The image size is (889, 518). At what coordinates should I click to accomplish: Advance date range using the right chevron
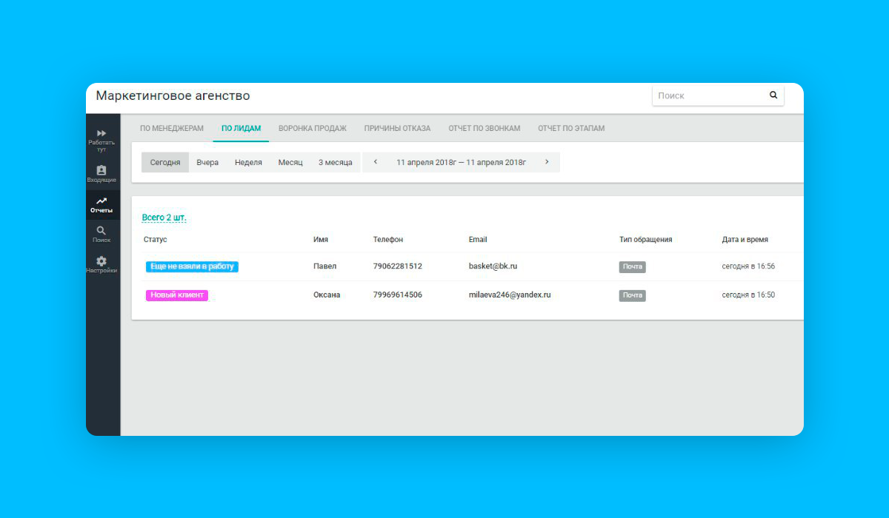[547, 162]
